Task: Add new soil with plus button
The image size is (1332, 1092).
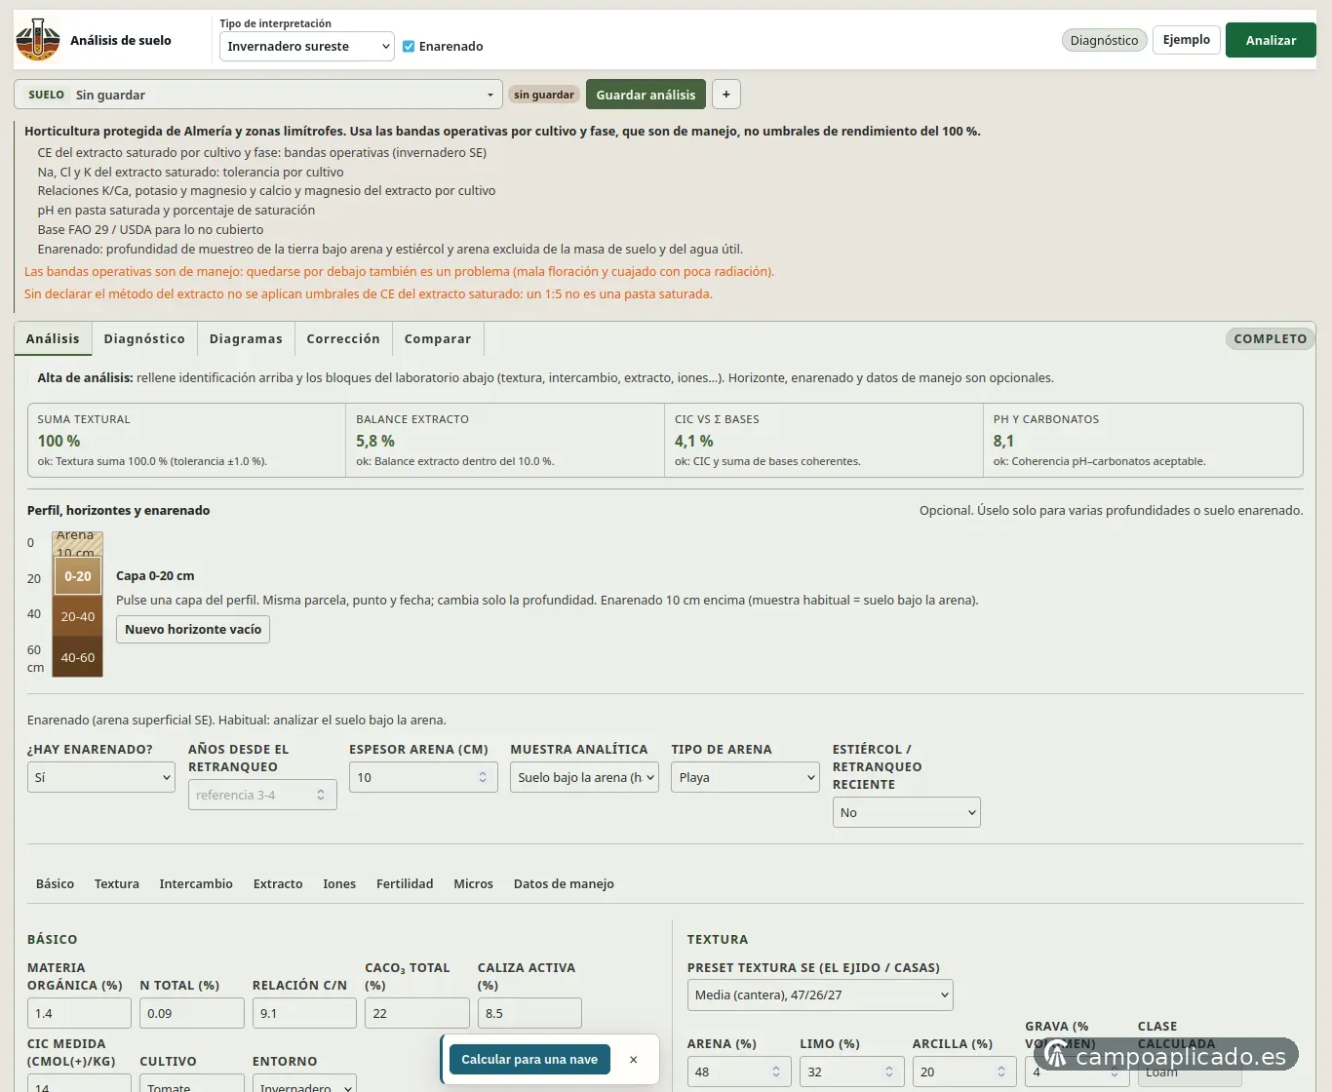Action: (726, 95)
